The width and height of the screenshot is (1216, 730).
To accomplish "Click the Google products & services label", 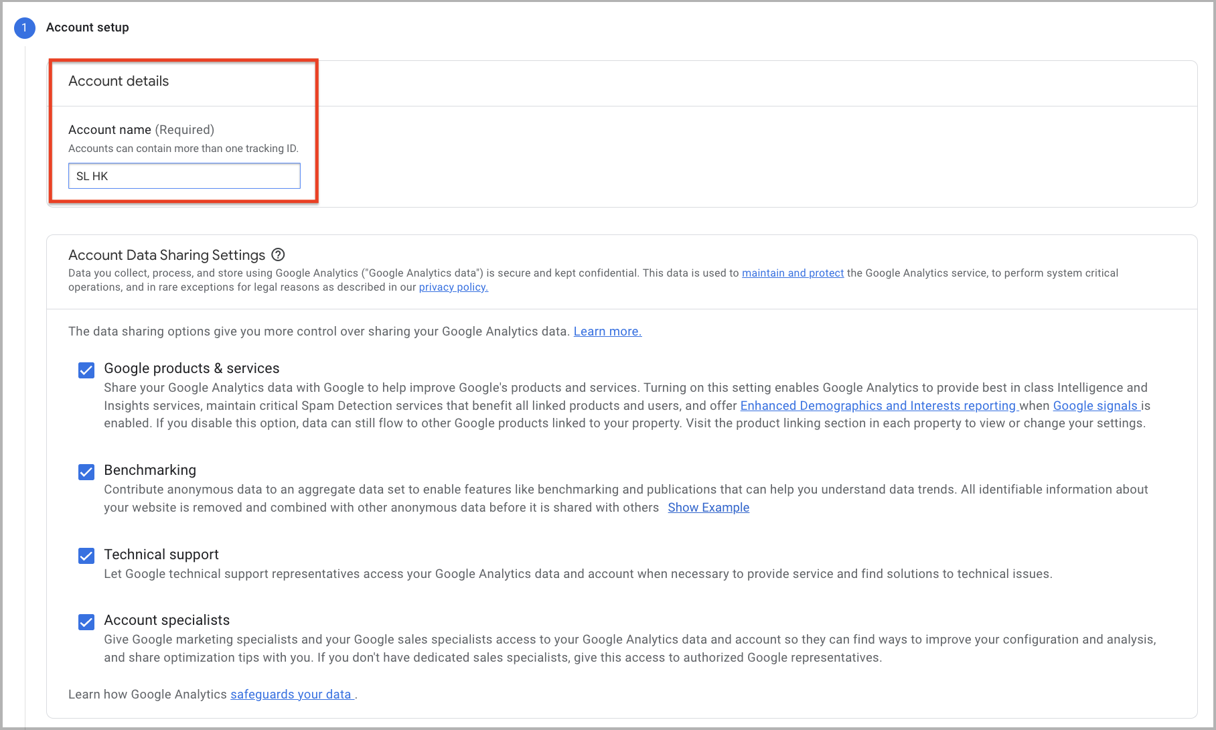I will [x=192, y=368].
